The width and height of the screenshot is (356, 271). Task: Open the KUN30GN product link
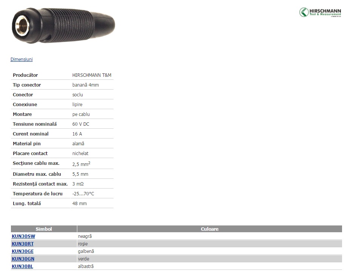click(23, 259)
